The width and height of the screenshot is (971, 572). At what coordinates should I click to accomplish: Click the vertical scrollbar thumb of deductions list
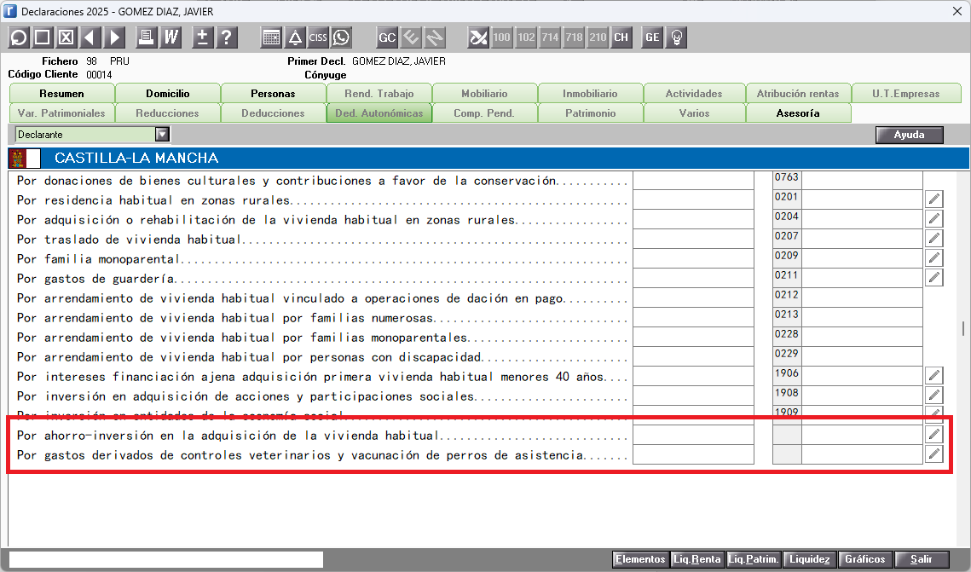coord(963,328)
